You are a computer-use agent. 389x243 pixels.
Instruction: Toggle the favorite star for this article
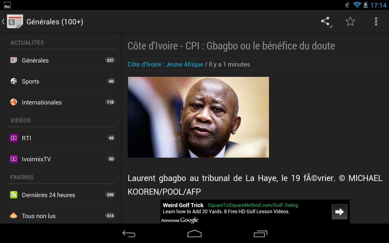click(x=350, y=21)
